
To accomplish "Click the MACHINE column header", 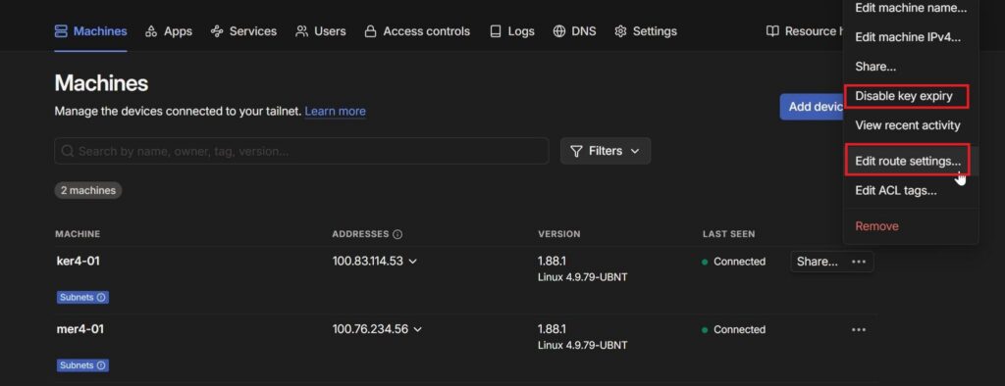I will tap(78, 234).
